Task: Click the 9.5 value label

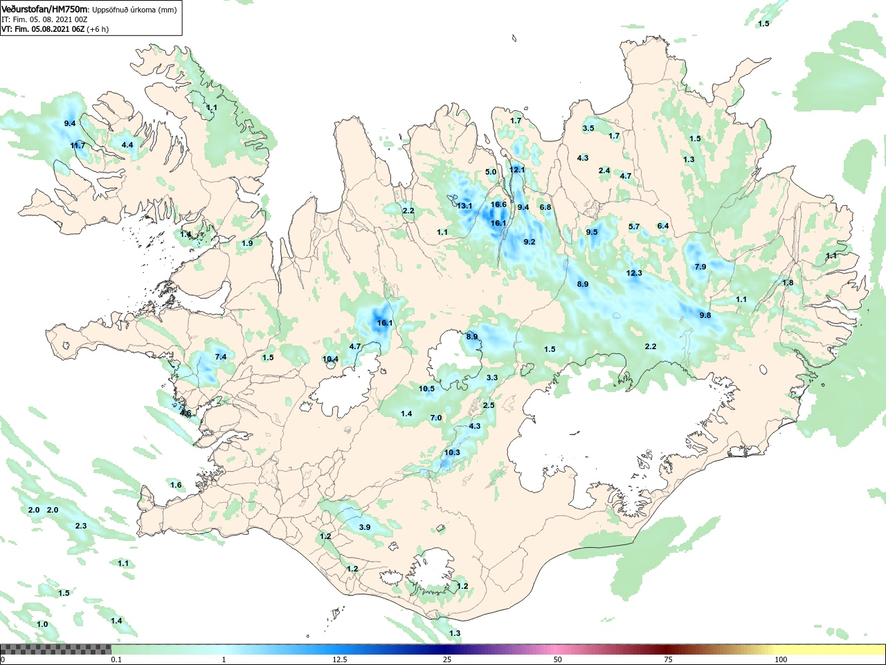Action: pyautogui.click(x=592, y=232)
